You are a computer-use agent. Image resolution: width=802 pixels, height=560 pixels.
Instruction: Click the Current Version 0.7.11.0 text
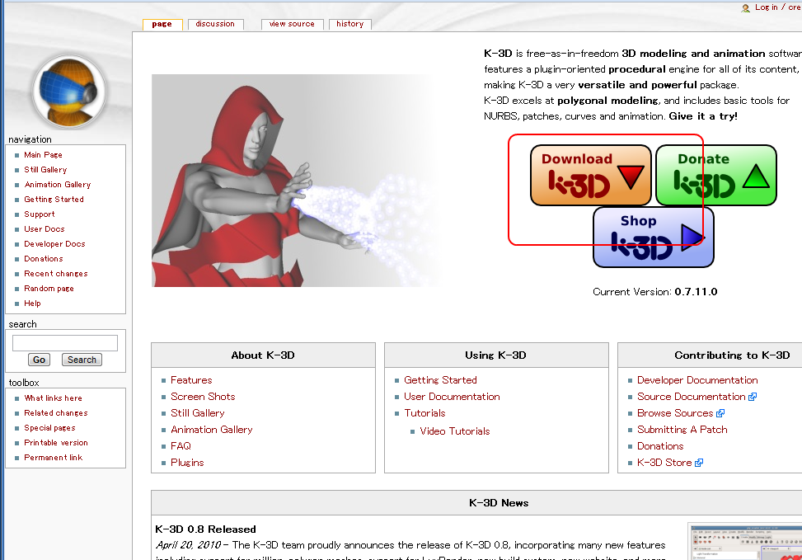[x=655, y=292]
